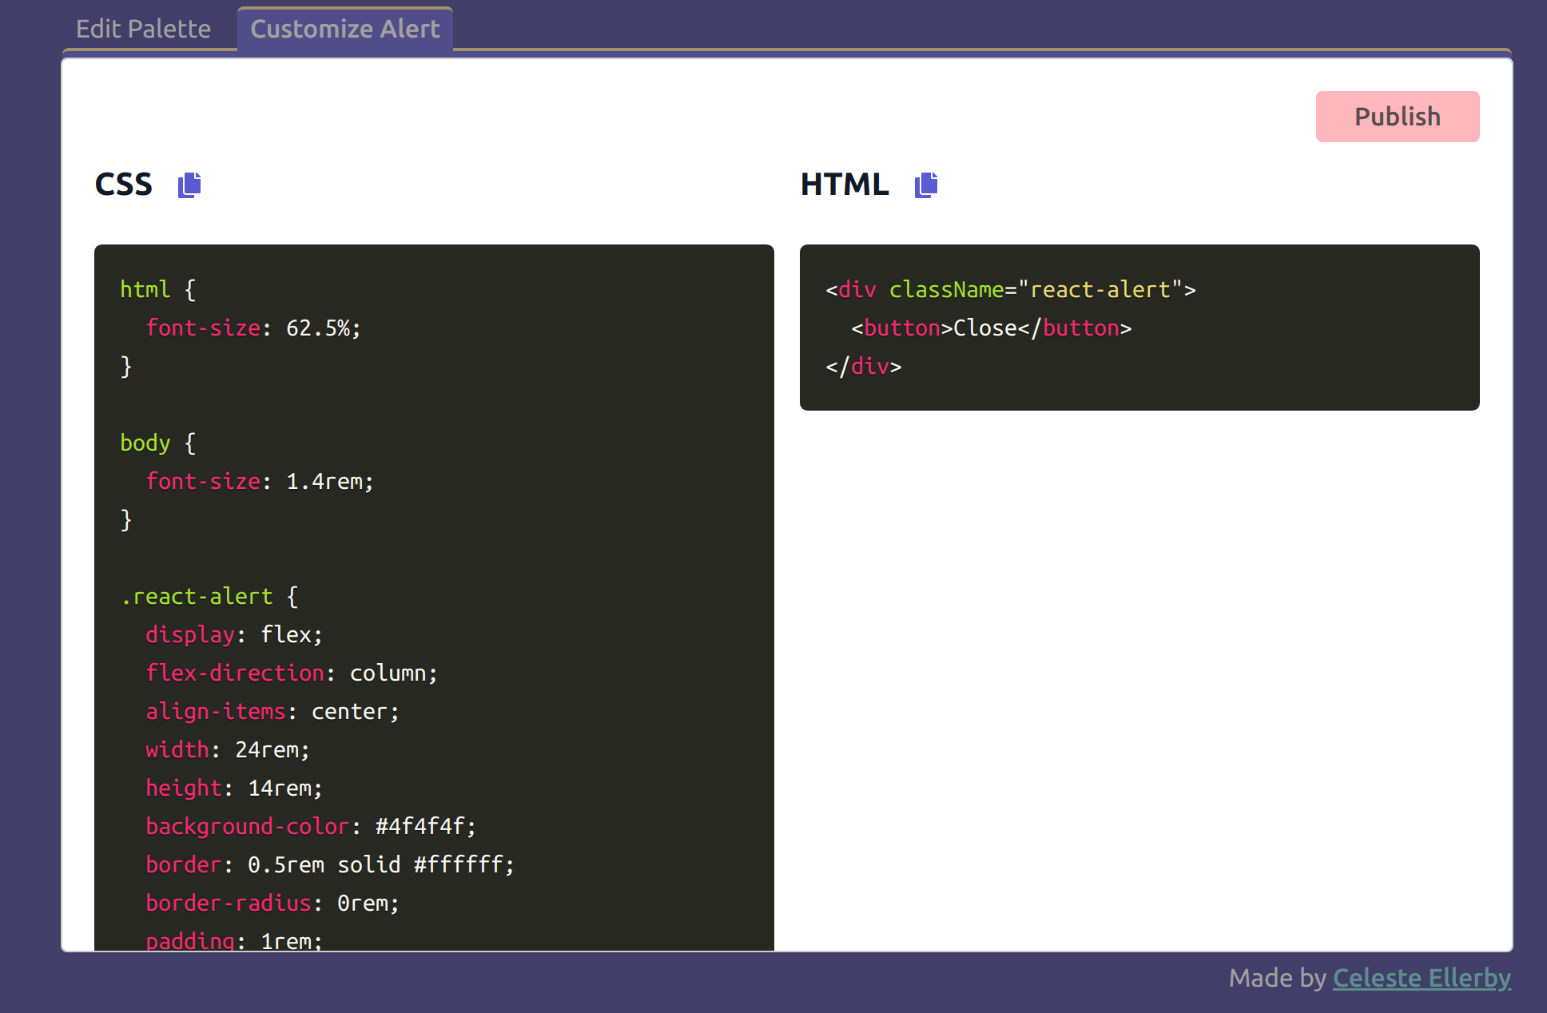Screen dimensions: 1547x1013
Task: Click the .react-alert selector in the CSS
Action: coord(196,596)
